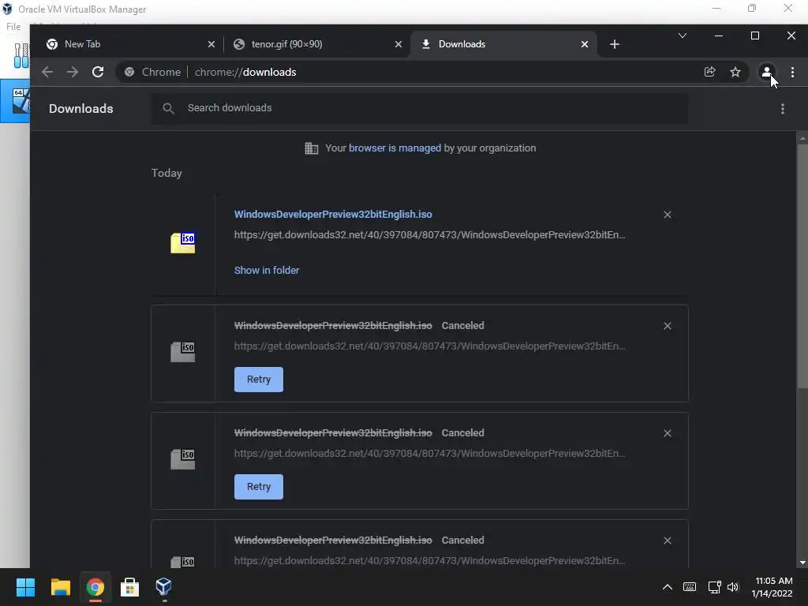Viewport: 808px width, 606px height.
Task: Switch to the tenor.gif (90×90) tab
Action: pos(317,44)
